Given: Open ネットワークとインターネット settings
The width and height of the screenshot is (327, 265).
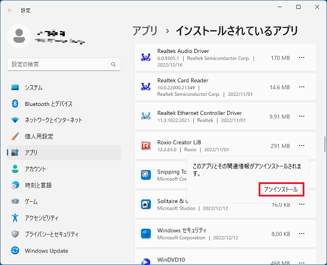Looking at the screenshot, I should pyautogui.click(x=64, y=120).
